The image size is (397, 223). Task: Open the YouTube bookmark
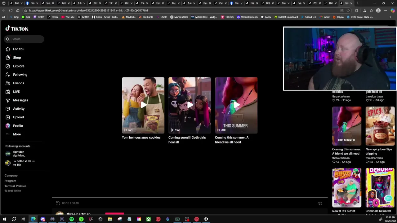[68, 17]
